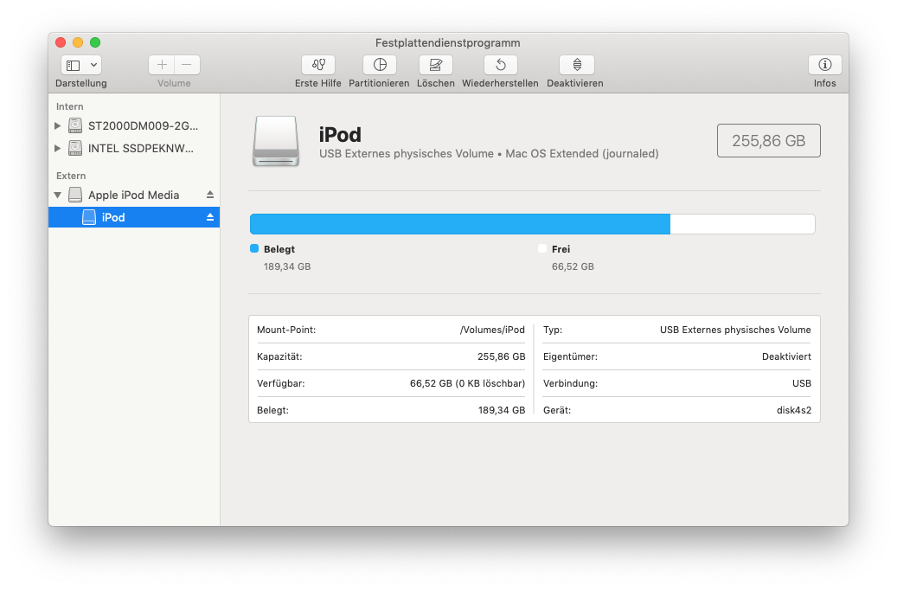Click the Intern sidebar section header
The height and width of the screenshot is (590, 897).
tap(70, 107)
